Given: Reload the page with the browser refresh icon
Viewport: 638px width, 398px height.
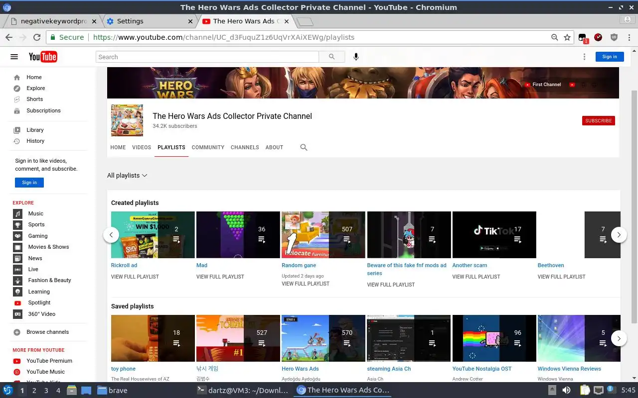Looking at the screenshot, I should coord(36,37).
